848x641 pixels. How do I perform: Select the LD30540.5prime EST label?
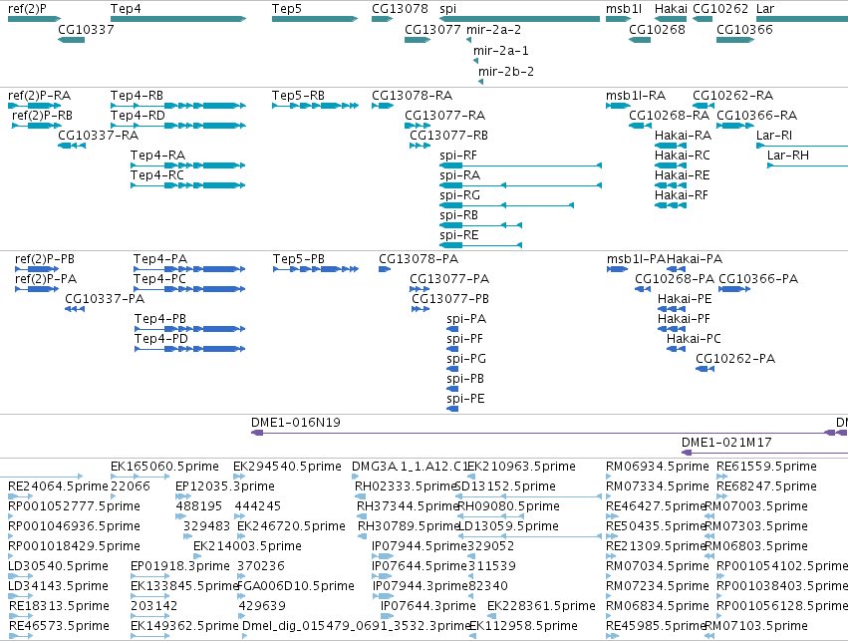(x=59, y=566)
